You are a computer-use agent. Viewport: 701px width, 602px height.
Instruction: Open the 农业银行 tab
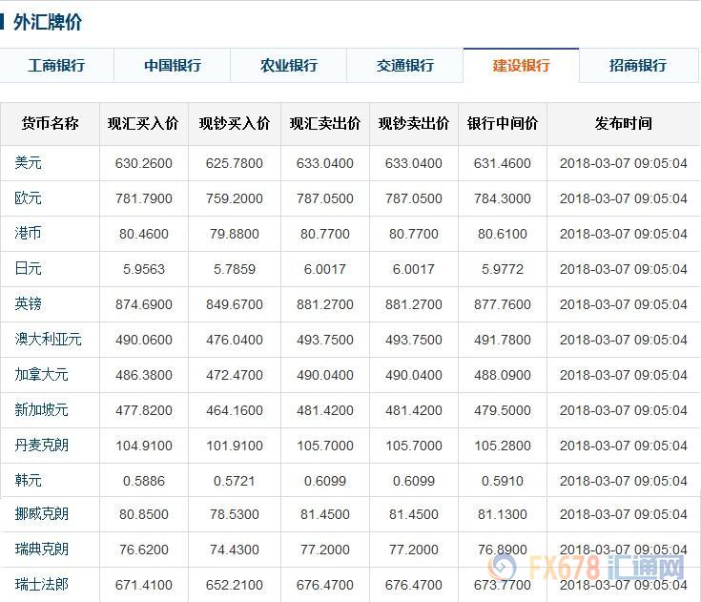point(289,65)
